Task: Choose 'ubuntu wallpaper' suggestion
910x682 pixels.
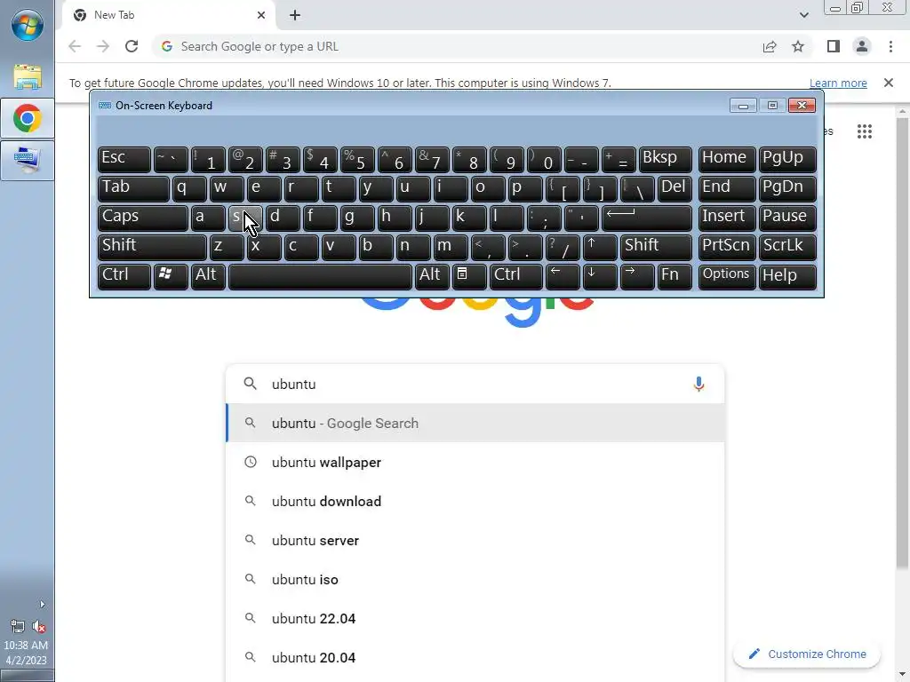Action: point(475,462)
